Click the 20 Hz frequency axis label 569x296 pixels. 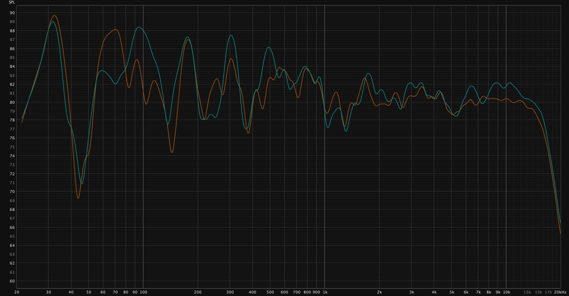click(x=17, y=292)
